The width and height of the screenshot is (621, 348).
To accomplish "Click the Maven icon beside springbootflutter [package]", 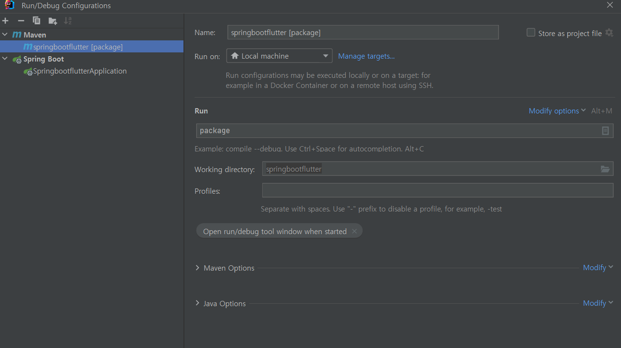I will pyautogui.click(x=28, y=47).
